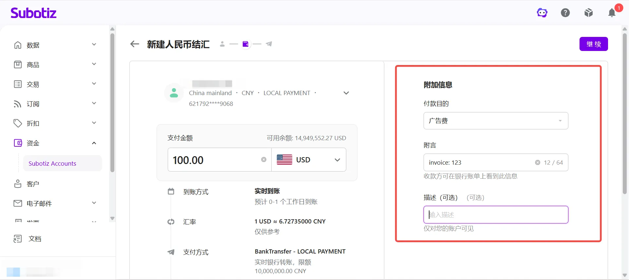Click the 可用余额 14,949,552.27 USD text
Screen dimensions: 629x280
pyautogui.click(x=306, y=138)
